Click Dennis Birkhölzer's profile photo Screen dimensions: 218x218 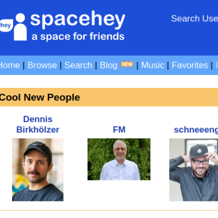(38, 170)
